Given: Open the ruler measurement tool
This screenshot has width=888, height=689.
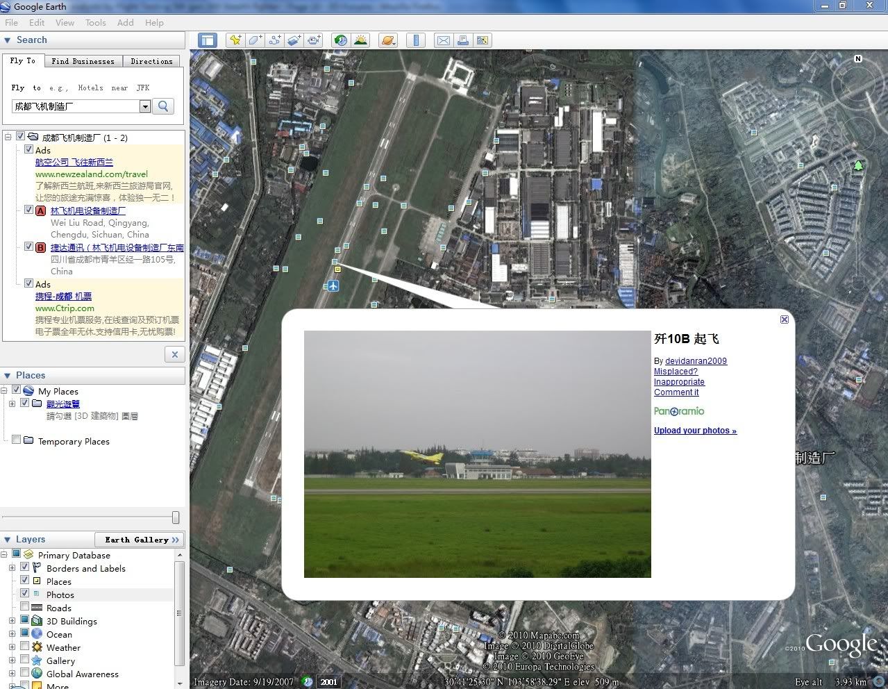Looking at the screenshot, I should (x=416, y=40).
